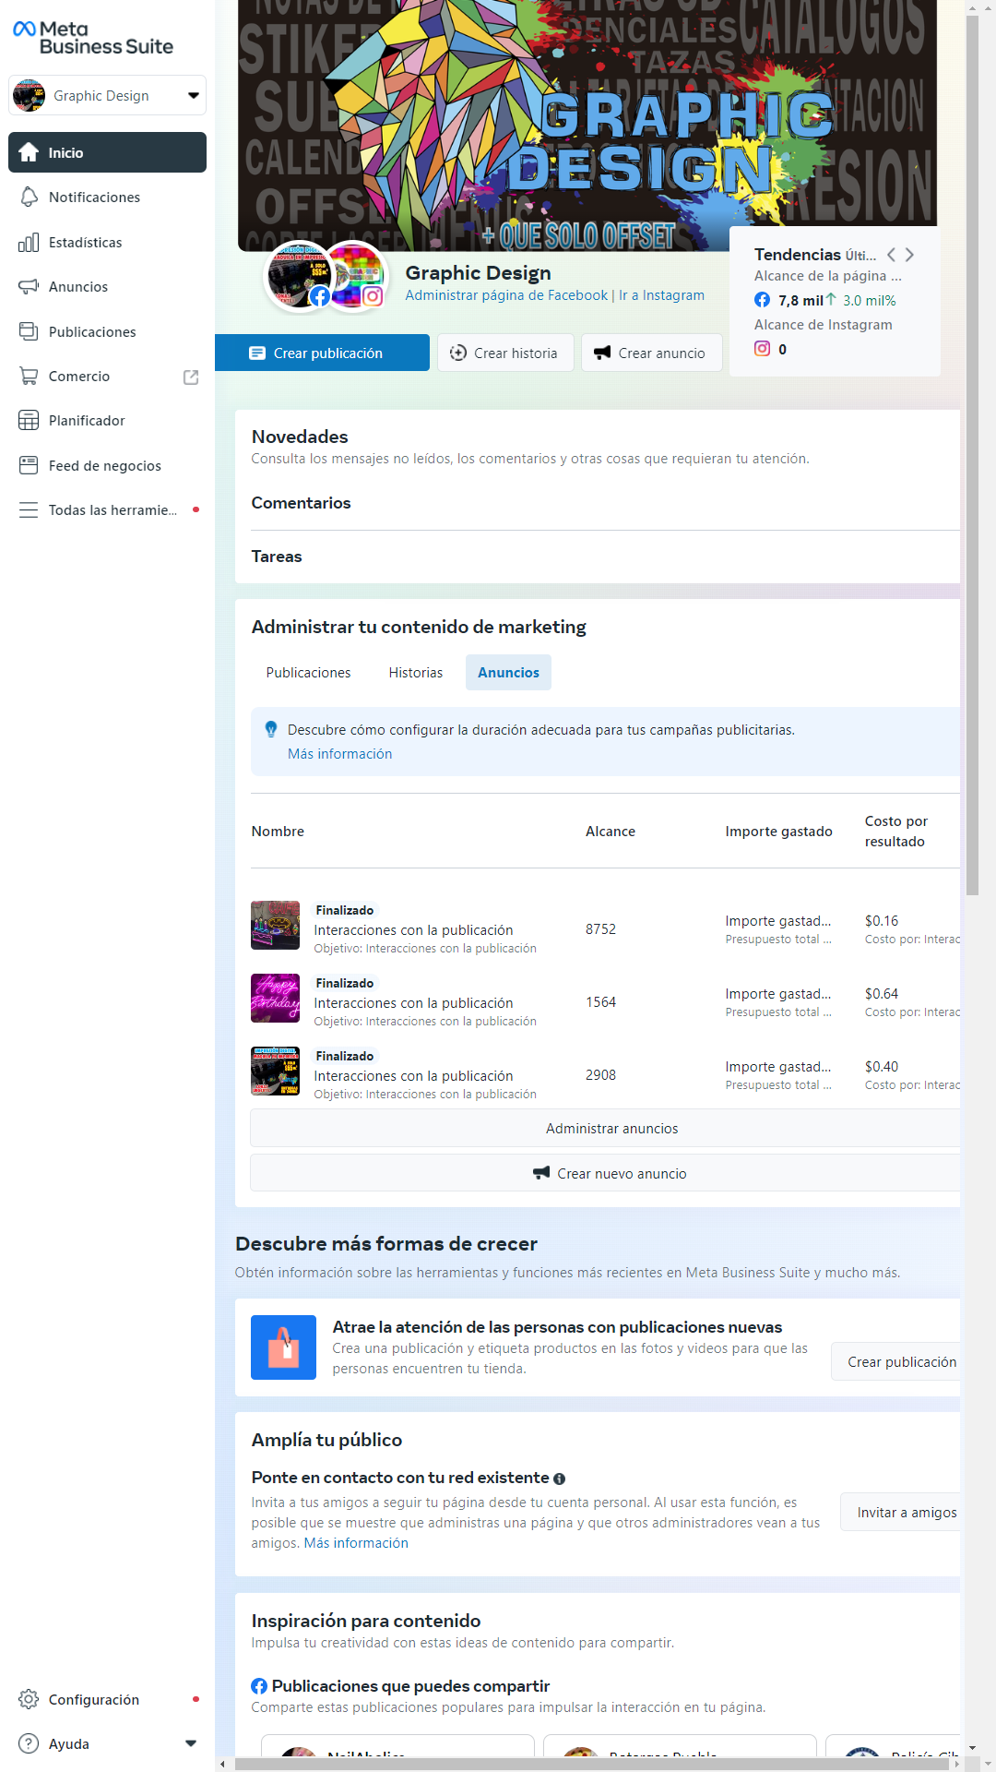Image resolution: width=996 pixels, height=1772 pixels.
Task: Click the Importe gastado column header
Action: point(778,832)
